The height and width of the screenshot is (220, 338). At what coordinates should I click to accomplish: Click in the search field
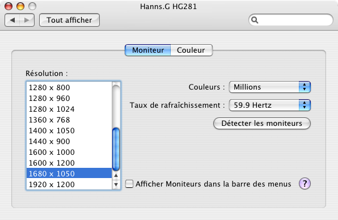pos(291,20)
